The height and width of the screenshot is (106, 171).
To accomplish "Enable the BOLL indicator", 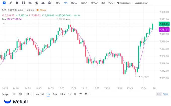I will pyautogui.click(x=74, y=3).
